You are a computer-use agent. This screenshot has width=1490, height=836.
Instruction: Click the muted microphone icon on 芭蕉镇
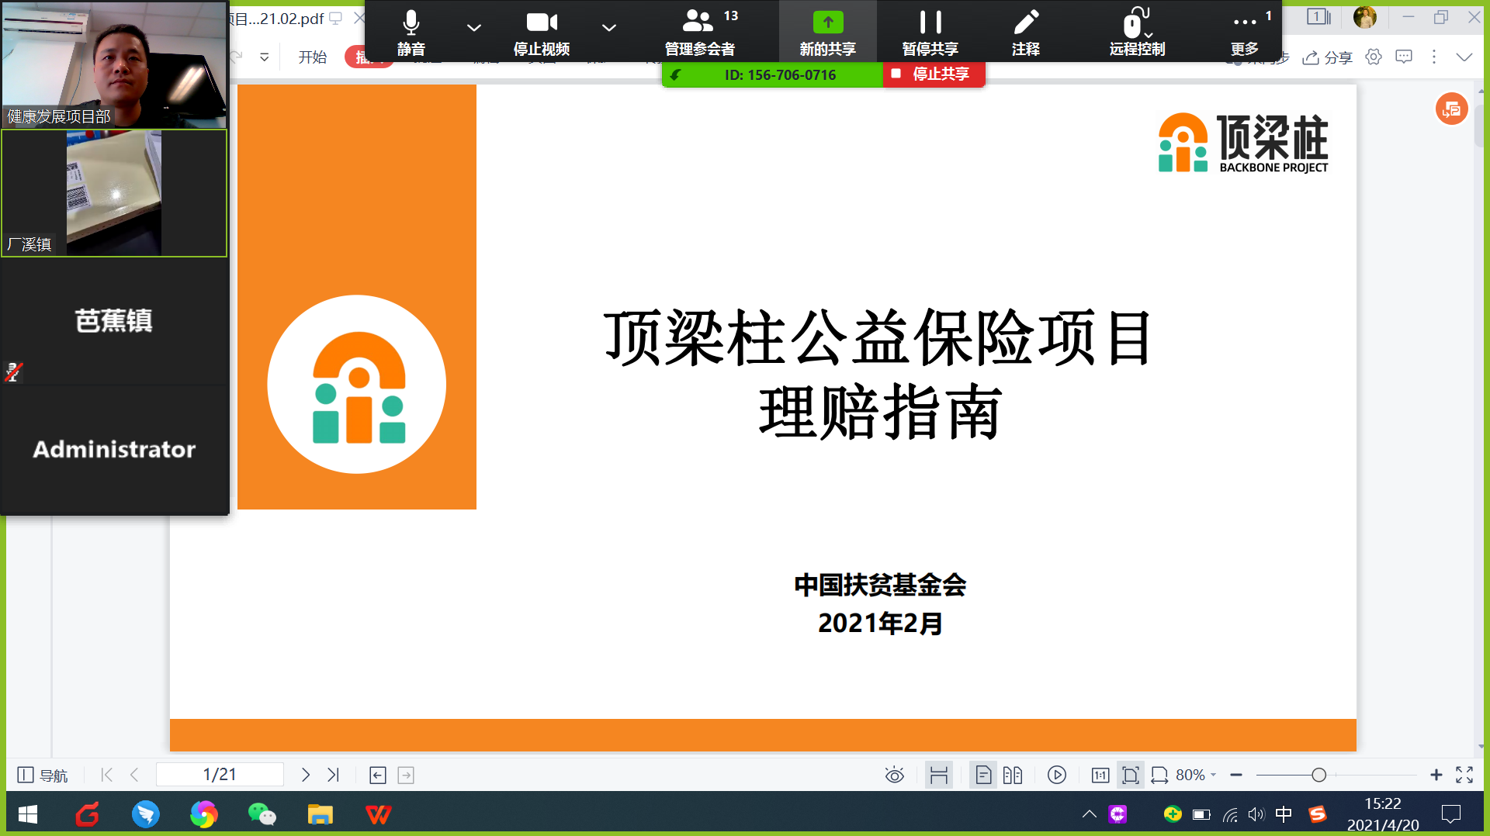tap(13, 372)
